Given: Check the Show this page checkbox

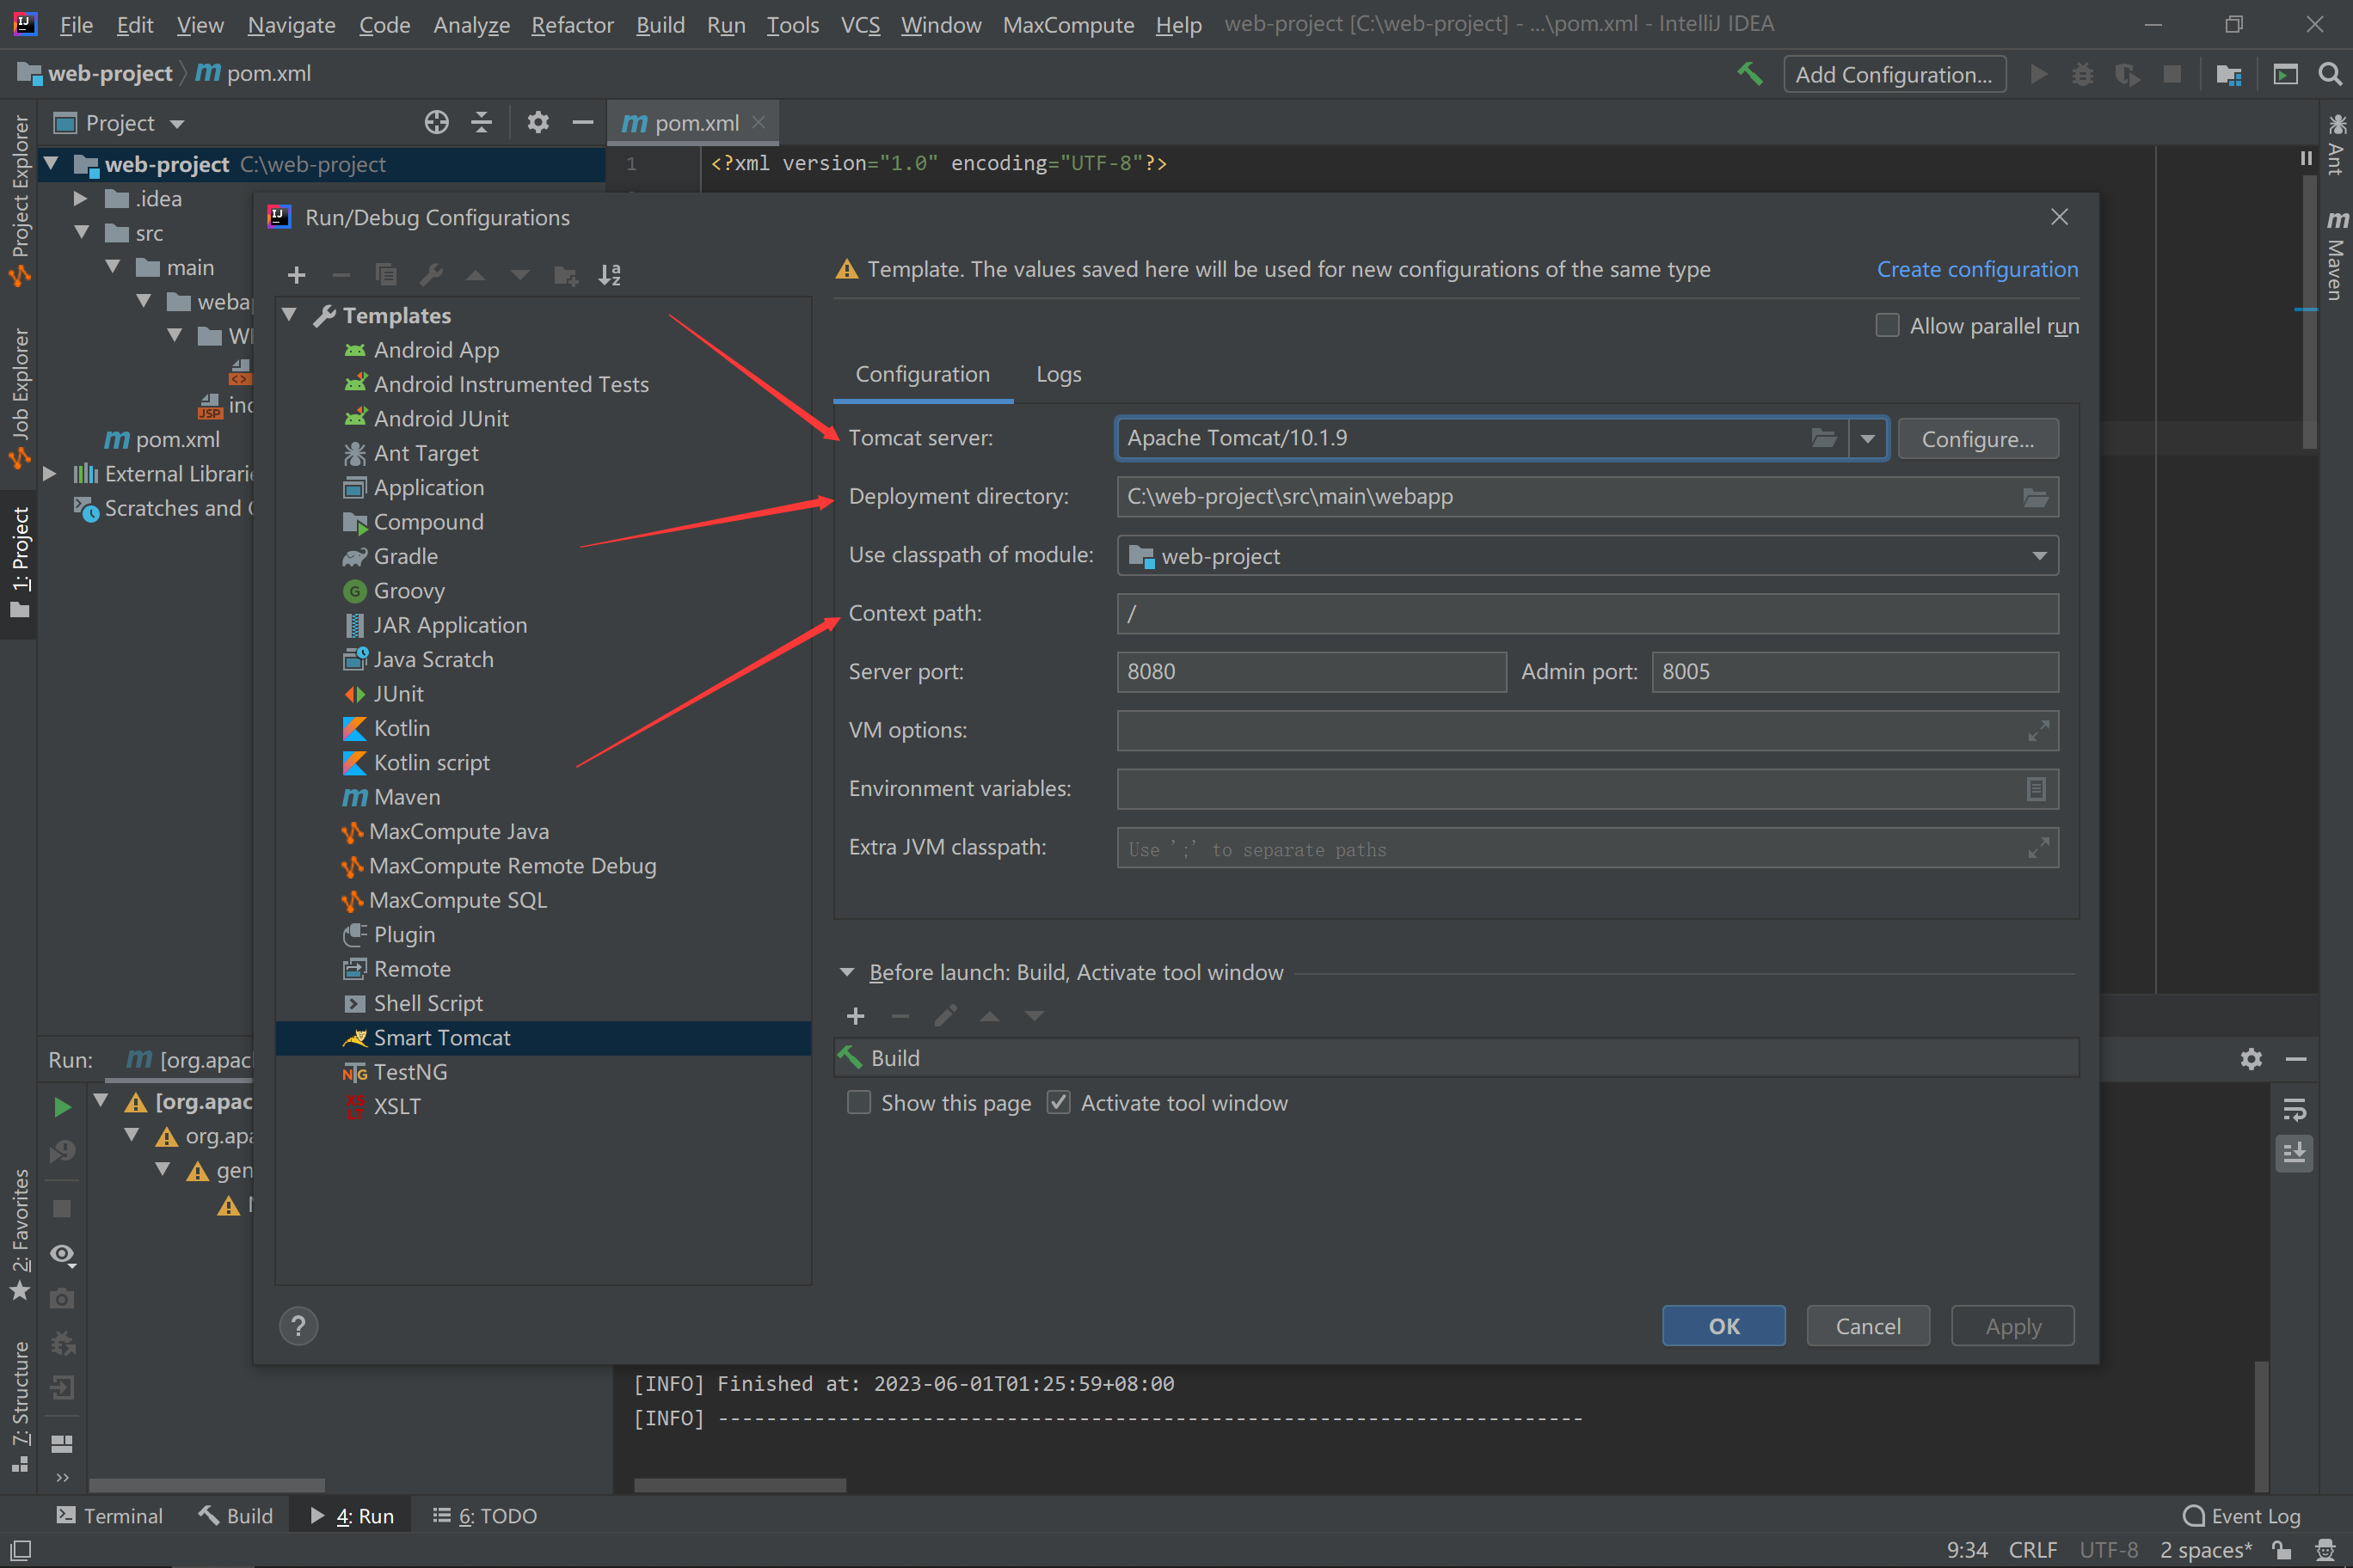Looking at the screenshot, I should pos(858,1103).
